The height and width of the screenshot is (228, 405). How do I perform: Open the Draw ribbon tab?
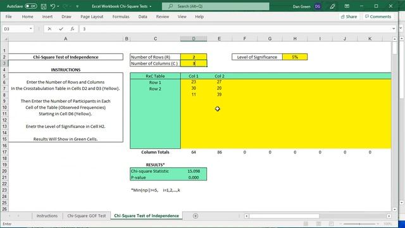pyautogui.click(x=66, y=16)
